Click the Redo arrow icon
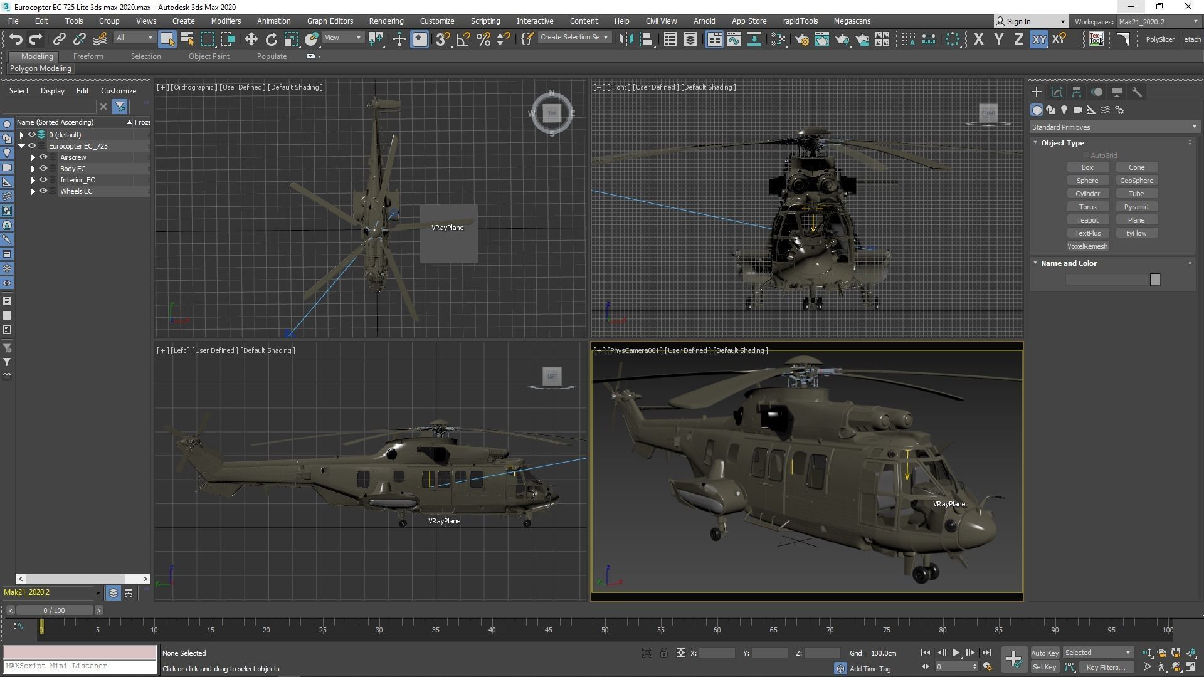 pyautogui.click(x=36, y=39)
